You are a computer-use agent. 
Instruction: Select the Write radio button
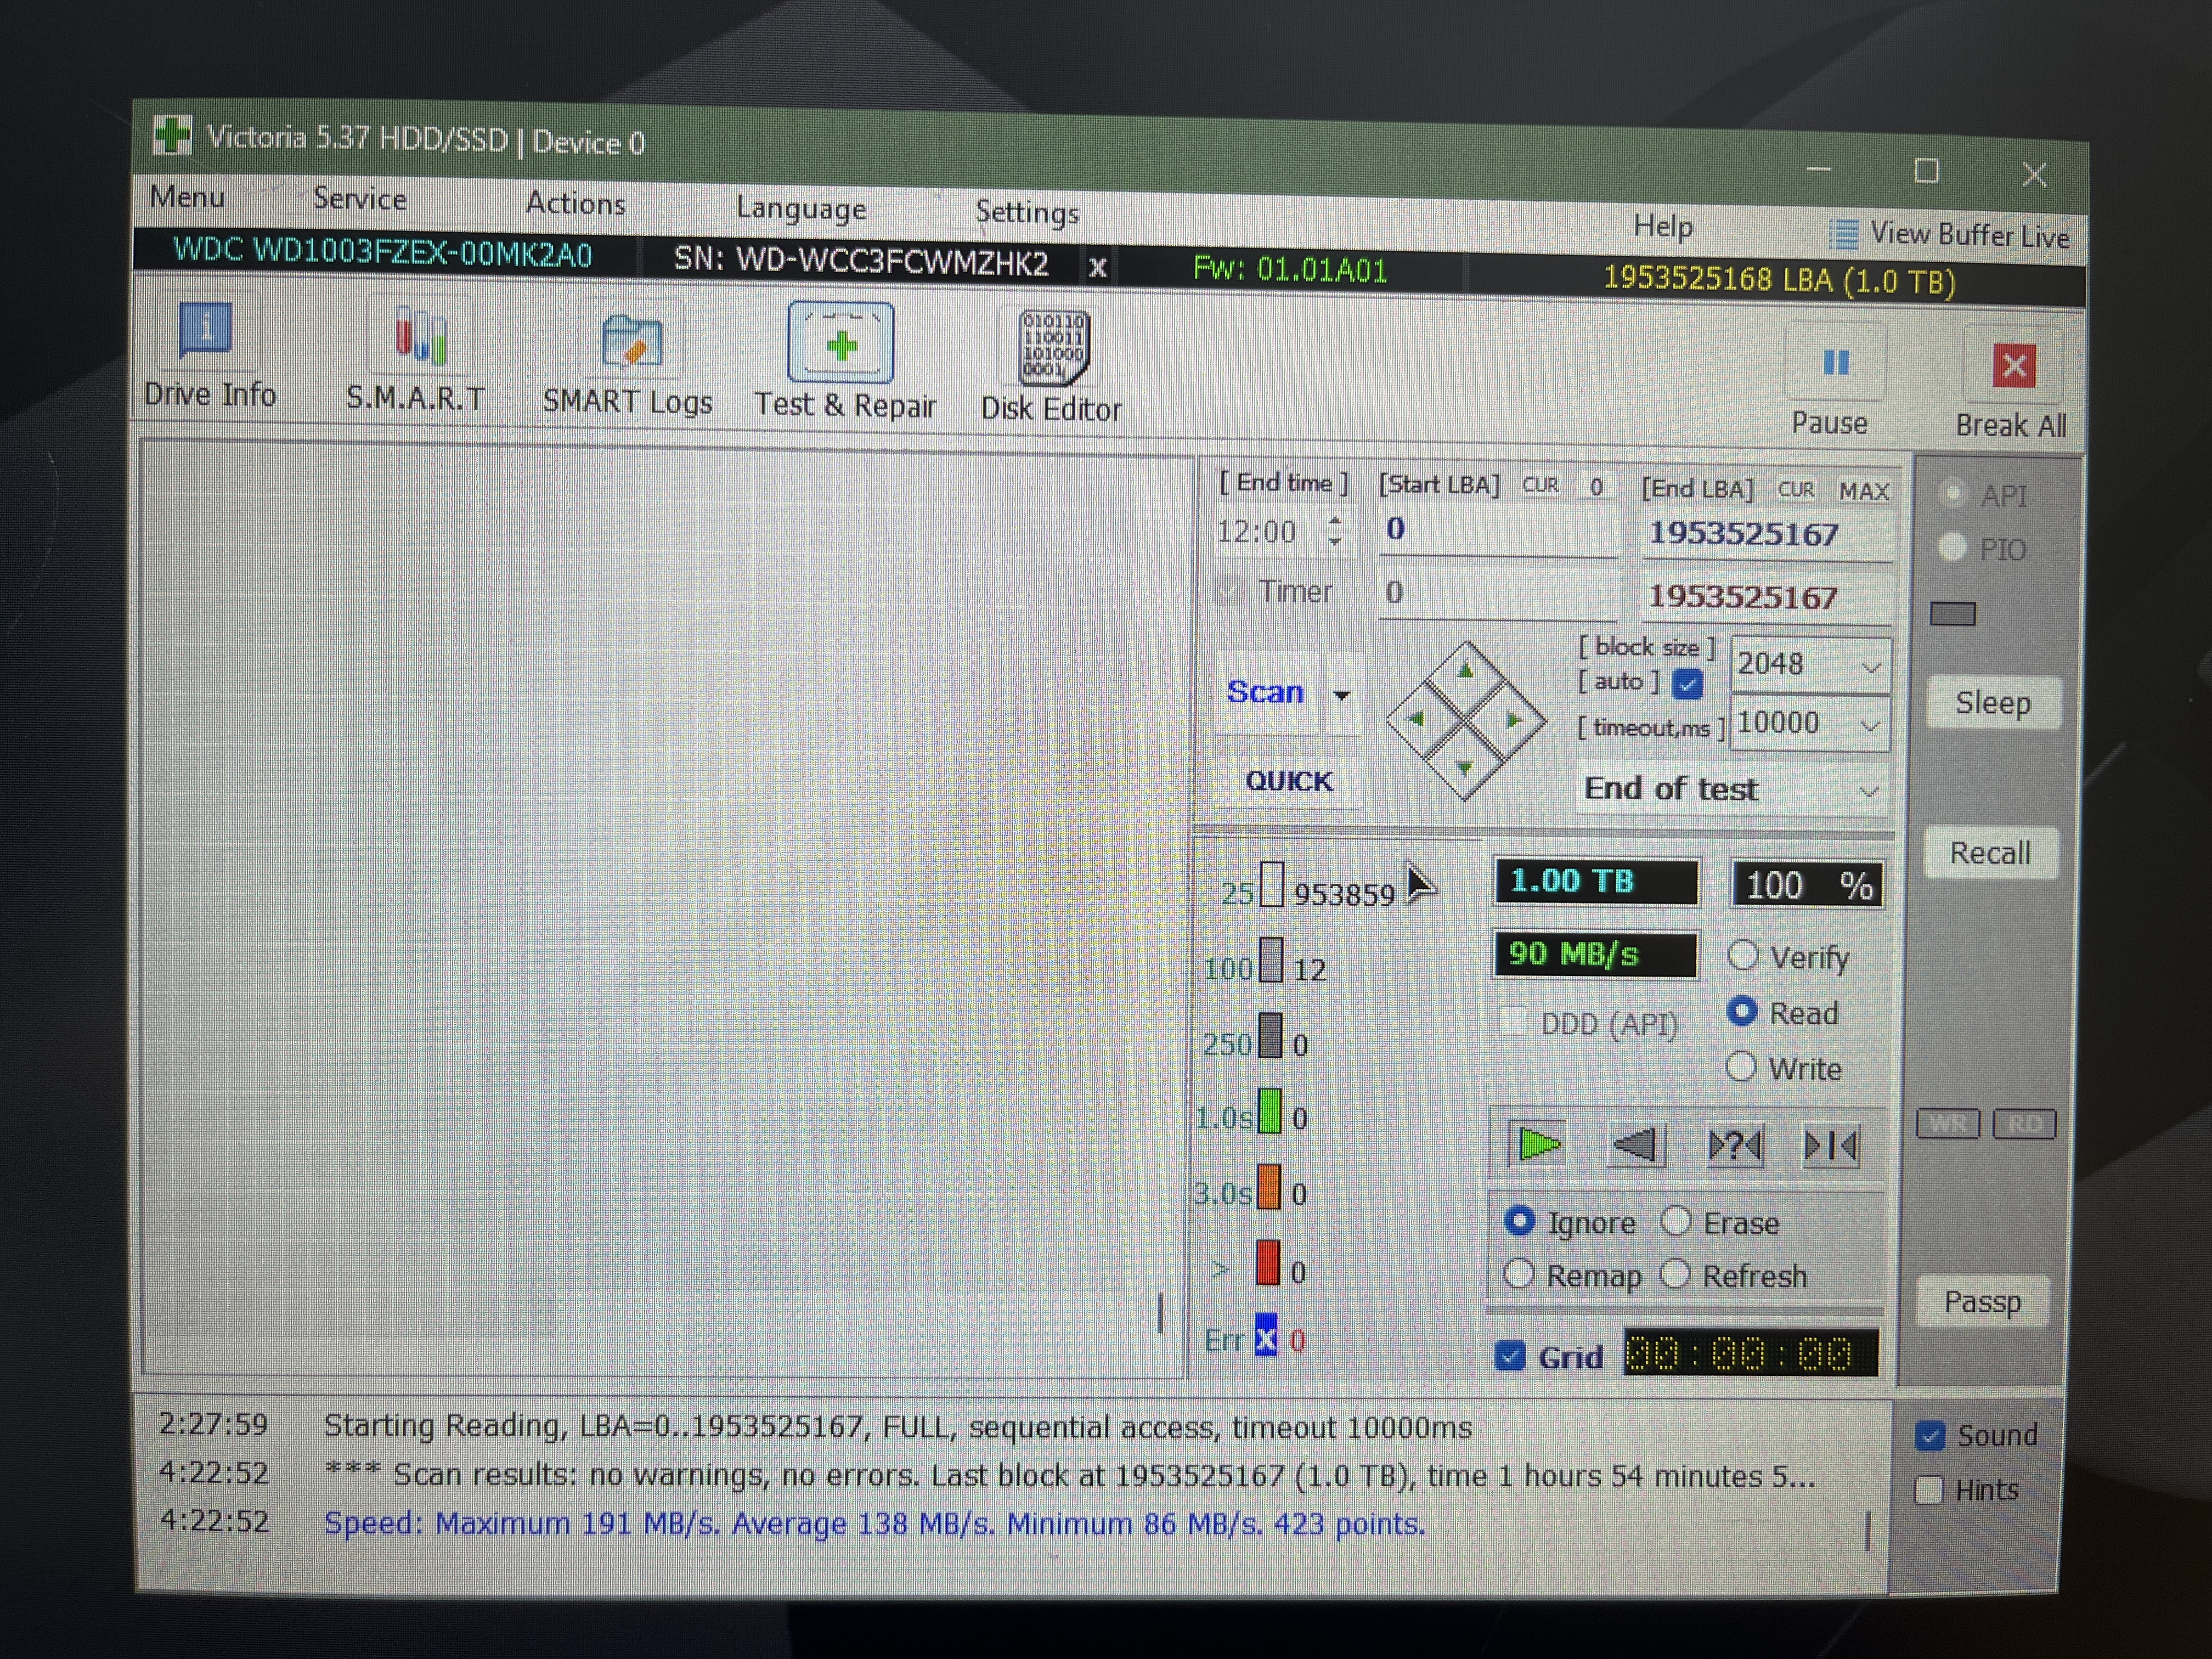coord(1740,1067)
